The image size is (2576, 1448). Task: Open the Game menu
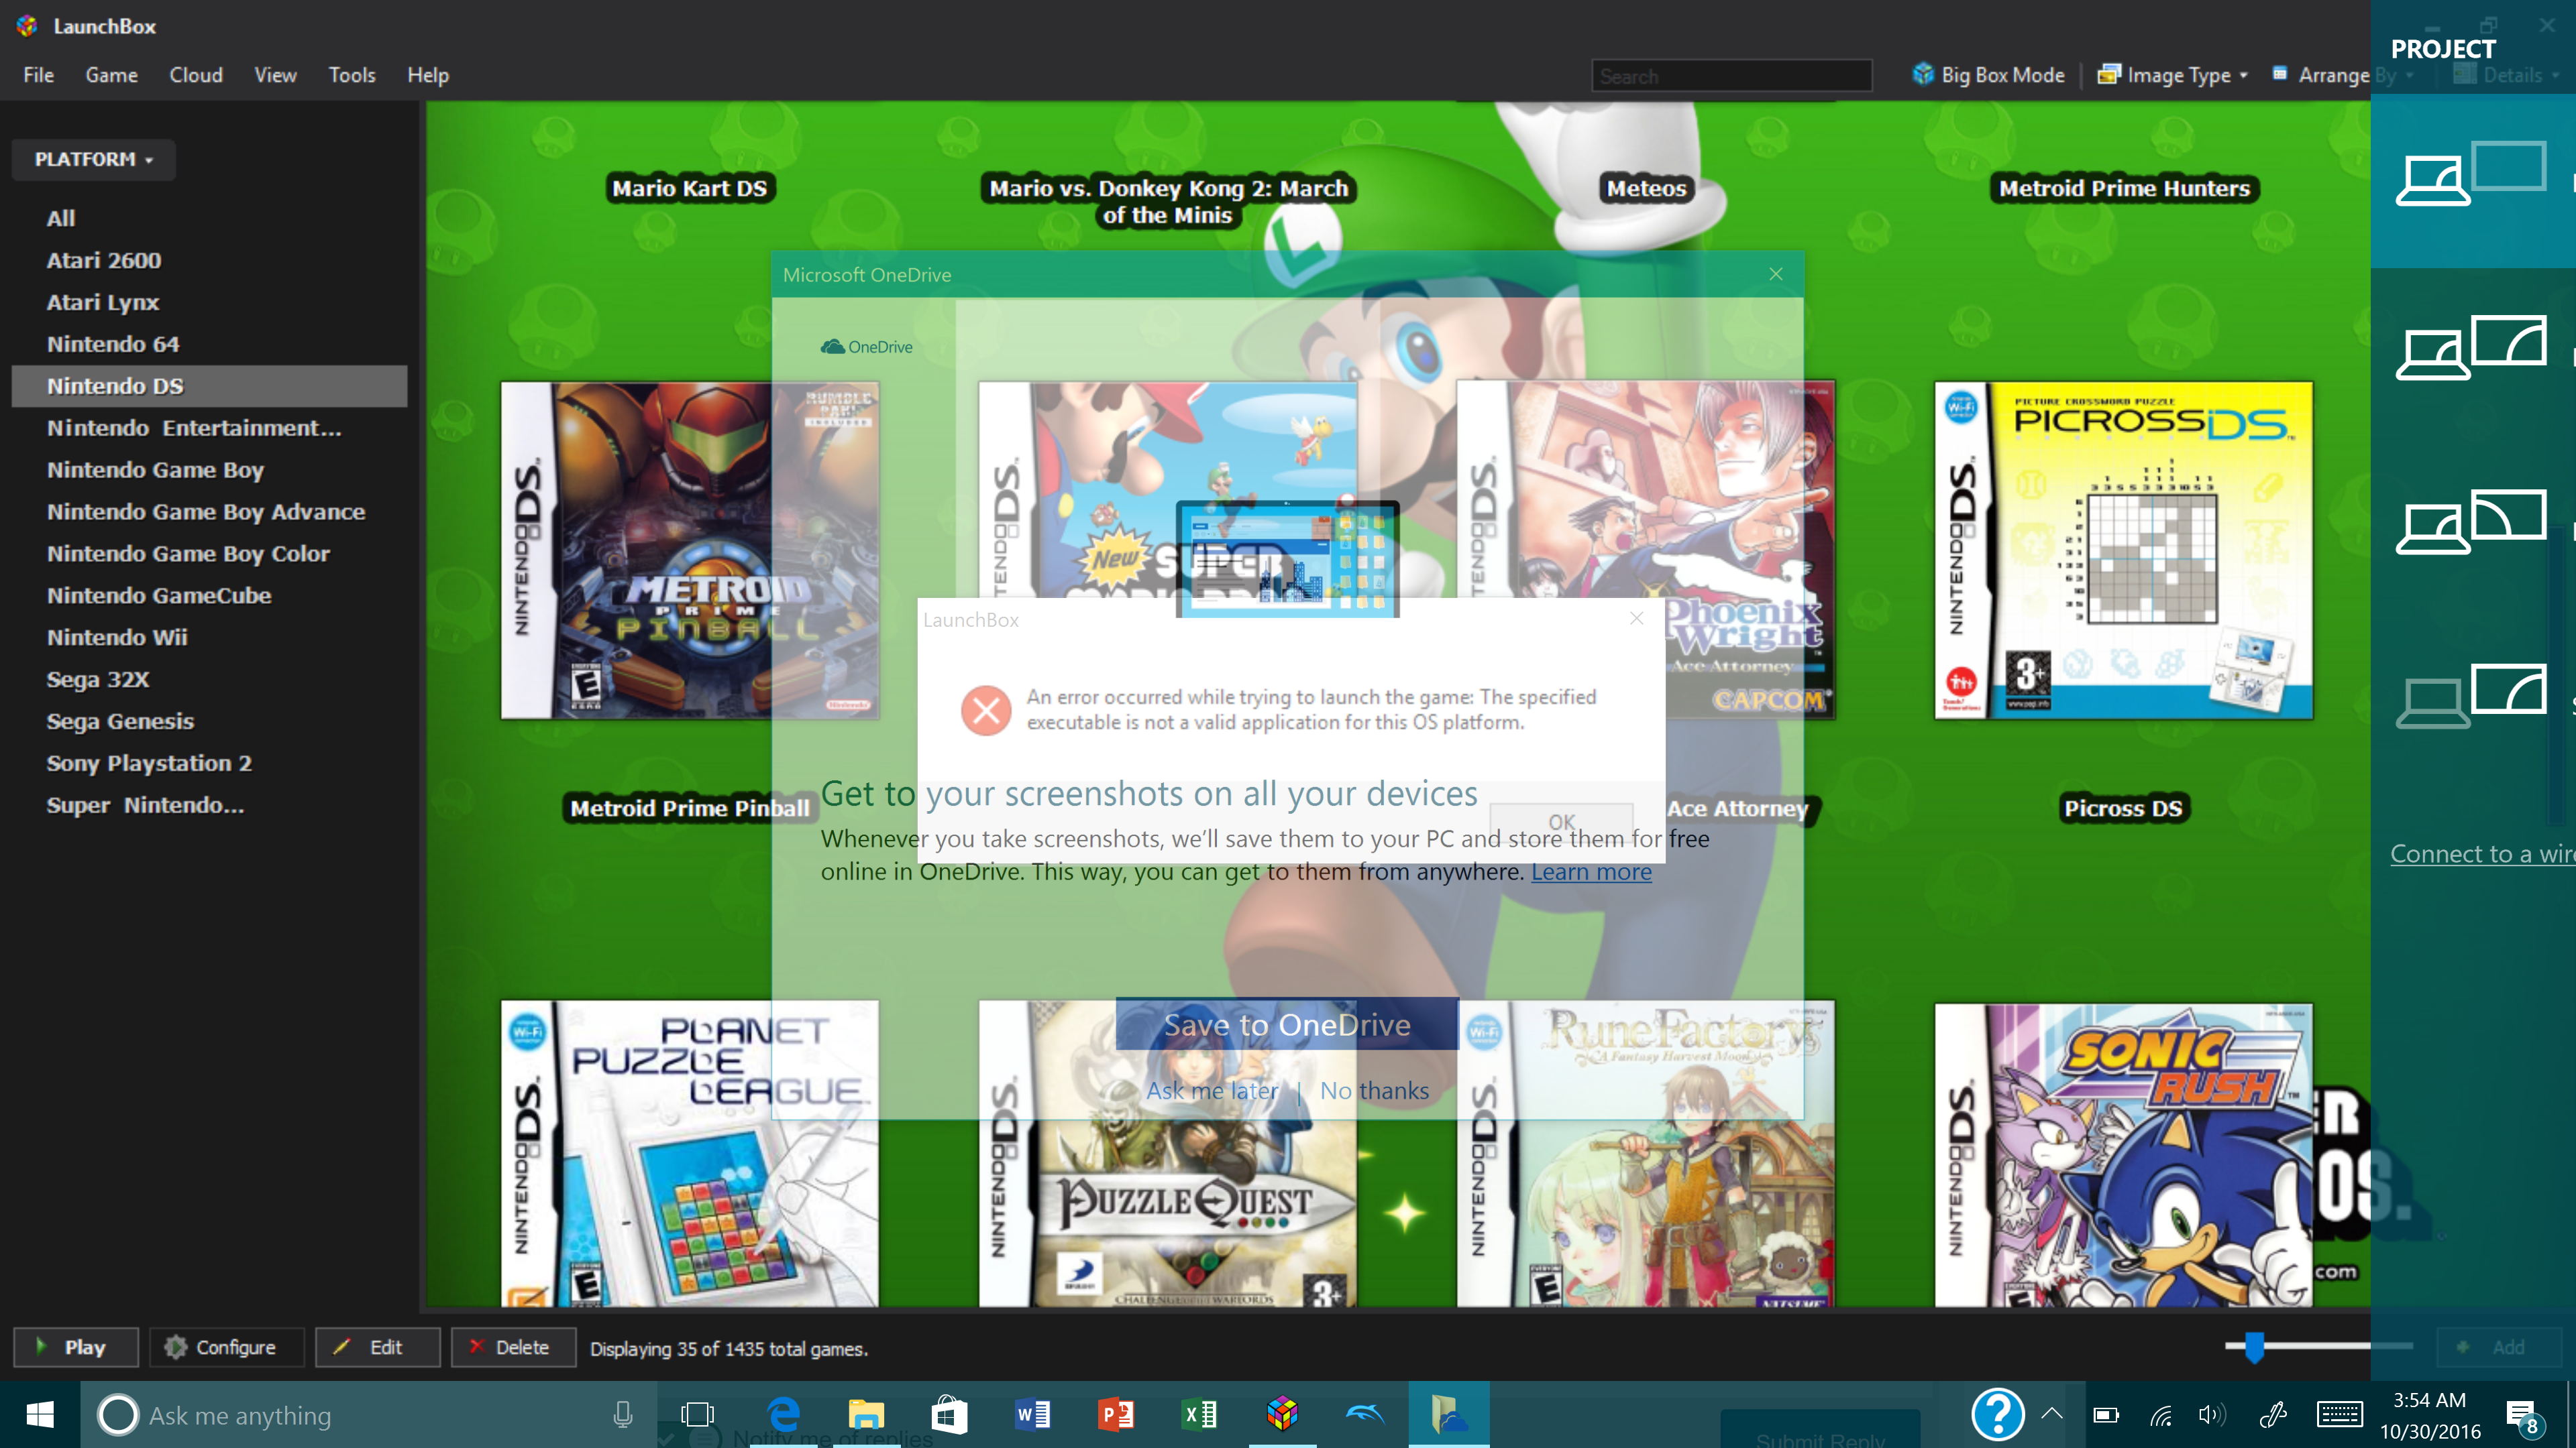click(111, 75)
